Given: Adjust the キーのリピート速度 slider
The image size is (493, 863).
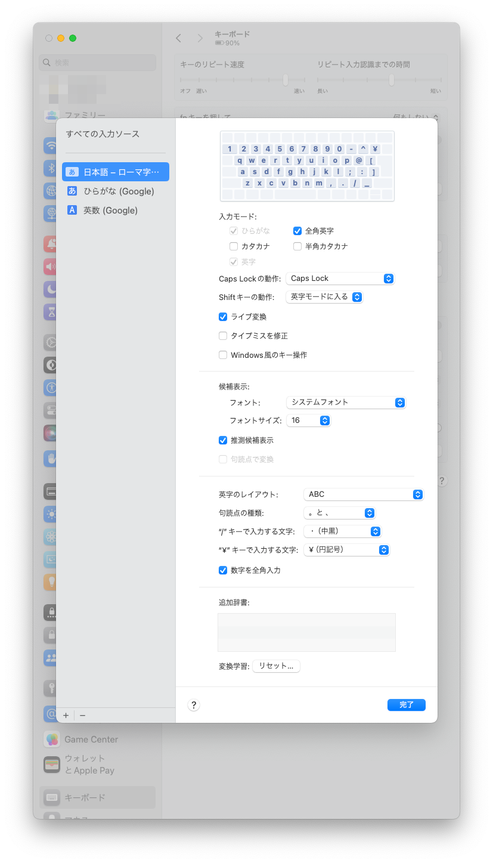Looking at the screenshot, I should point(243,79).
